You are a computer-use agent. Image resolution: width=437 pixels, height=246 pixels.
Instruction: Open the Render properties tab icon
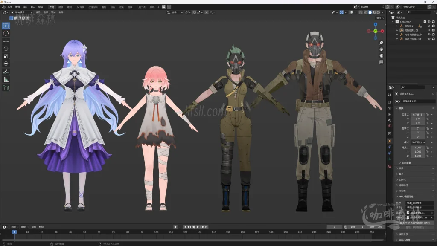(390, 102)
